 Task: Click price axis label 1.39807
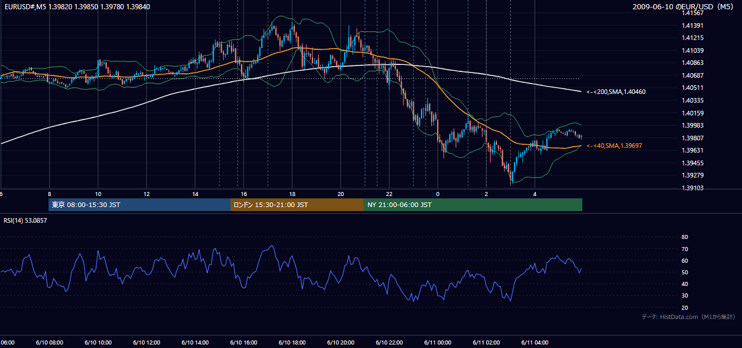pyautogui.click(x=692, y=138)
